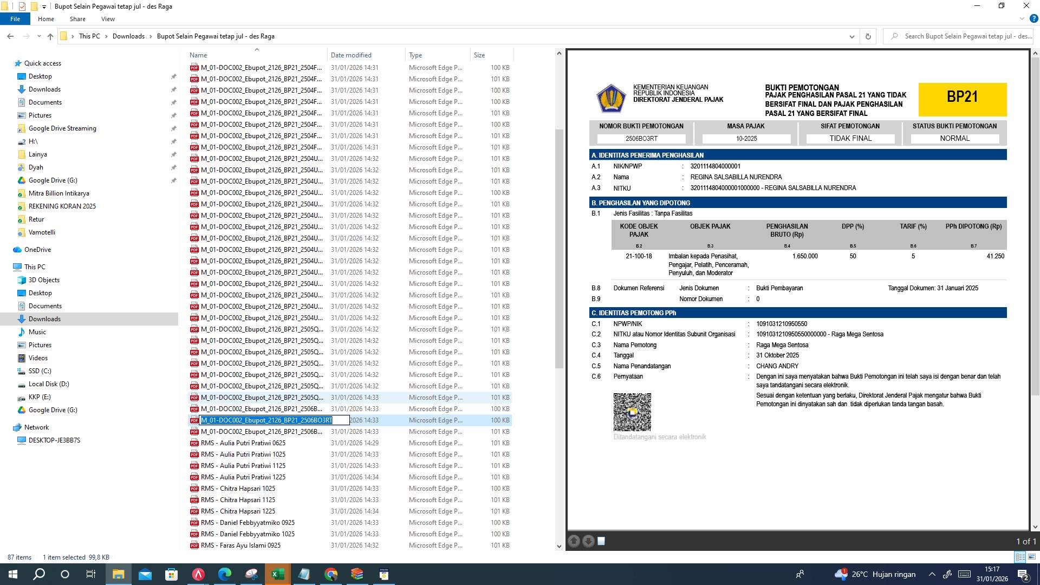1040x585 pixels.
Task: Click the next page down arrow in PDF preview
Action: coord(588,541)
